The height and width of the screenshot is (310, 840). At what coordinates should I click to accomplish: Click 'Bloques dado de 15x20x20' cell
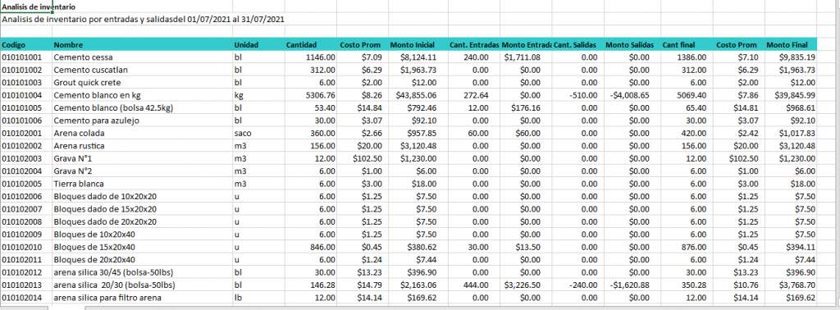[x=142, y=209]
